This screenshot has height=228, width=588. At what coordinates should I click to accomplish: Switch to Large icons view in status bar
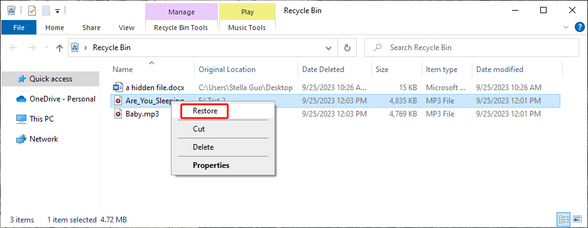(x=577, y=219)
